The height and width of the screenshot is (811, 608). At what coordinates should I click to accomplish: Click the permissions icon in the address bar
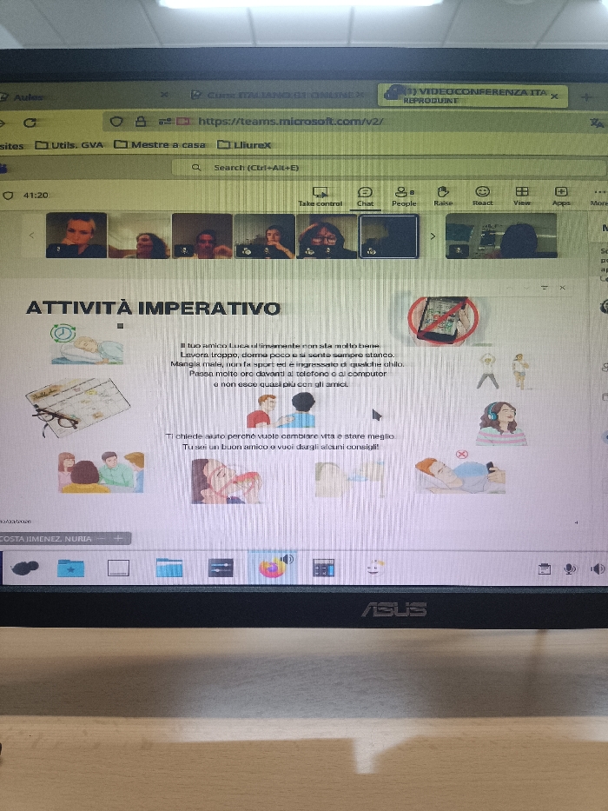[165, 122]
